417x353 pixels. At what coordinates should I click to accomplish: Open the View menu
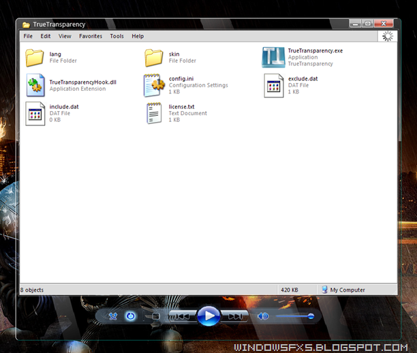click(x=65, y=36)
